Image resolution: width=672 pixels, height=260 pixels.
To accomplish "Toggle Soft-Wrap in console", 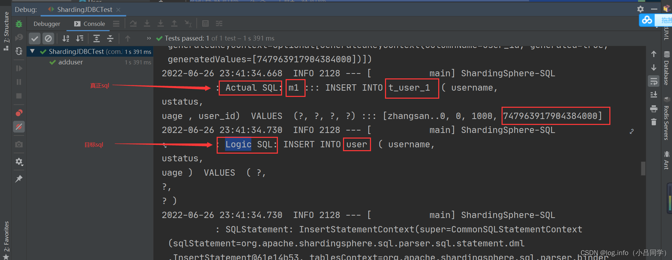I will [654, 81].
